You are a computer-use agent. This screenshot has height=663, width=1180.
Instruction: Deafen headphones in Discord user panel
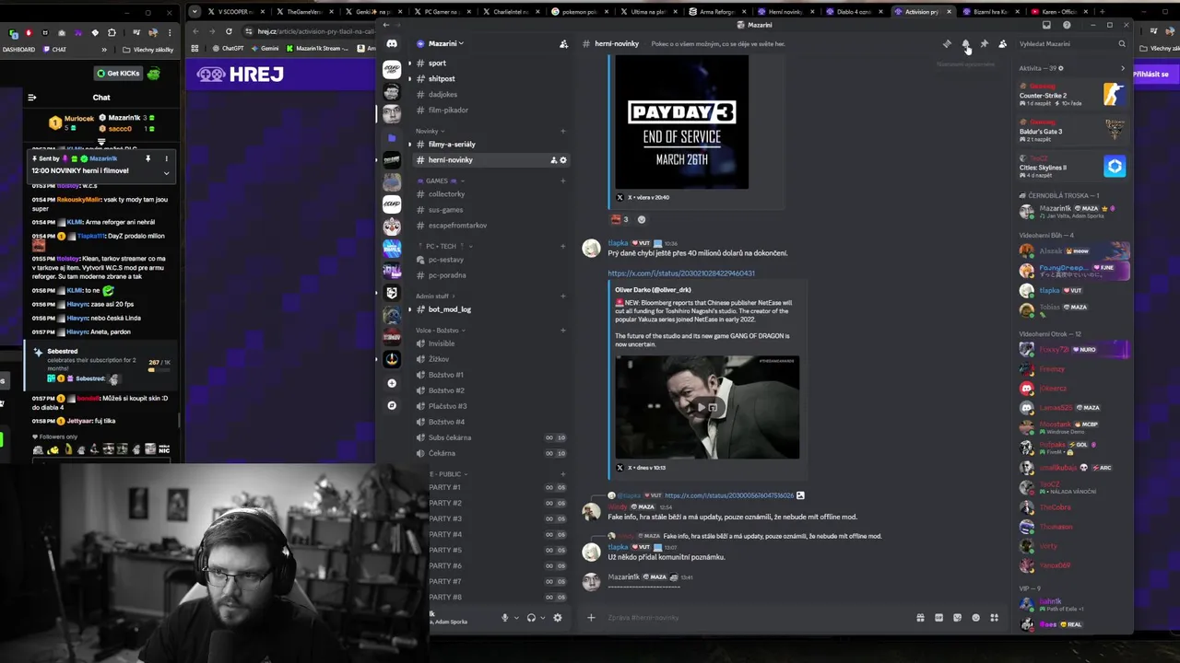(531, 617)
